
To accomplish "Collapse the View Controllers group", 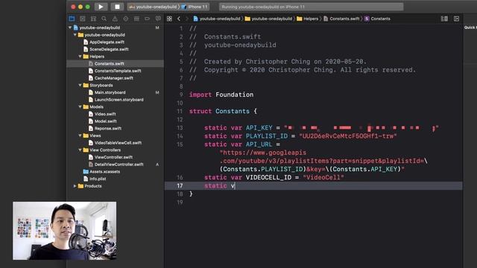I will pyautogui.click(x=80, y=150).
